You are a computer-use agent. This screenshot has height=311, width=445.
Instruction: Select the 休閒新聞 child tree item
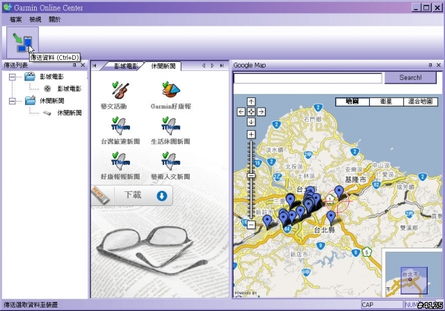pos(63,113)
